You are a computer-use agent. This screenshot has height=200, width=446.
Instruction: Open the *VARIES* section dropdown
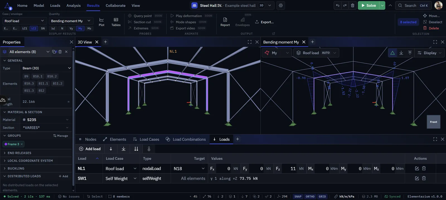45,128
